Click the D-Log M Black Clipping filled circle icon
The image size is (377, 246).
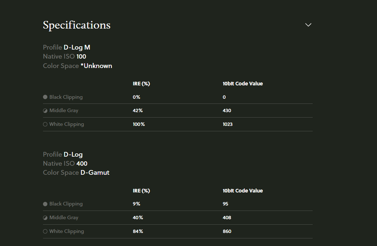pos(45,97)
